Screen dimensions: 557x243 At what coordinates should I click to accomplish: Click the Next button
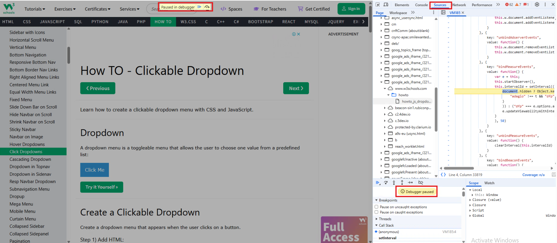coord(296,88)
